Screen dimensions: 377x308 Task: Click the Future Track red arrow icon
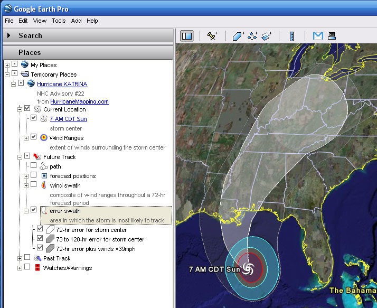(37, 157)
